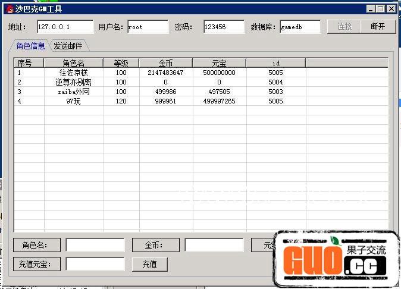Viewport: 401px width, 289px height.
Task: Switch to the 发送邮件 tab
Action: [x=68, y=46]
